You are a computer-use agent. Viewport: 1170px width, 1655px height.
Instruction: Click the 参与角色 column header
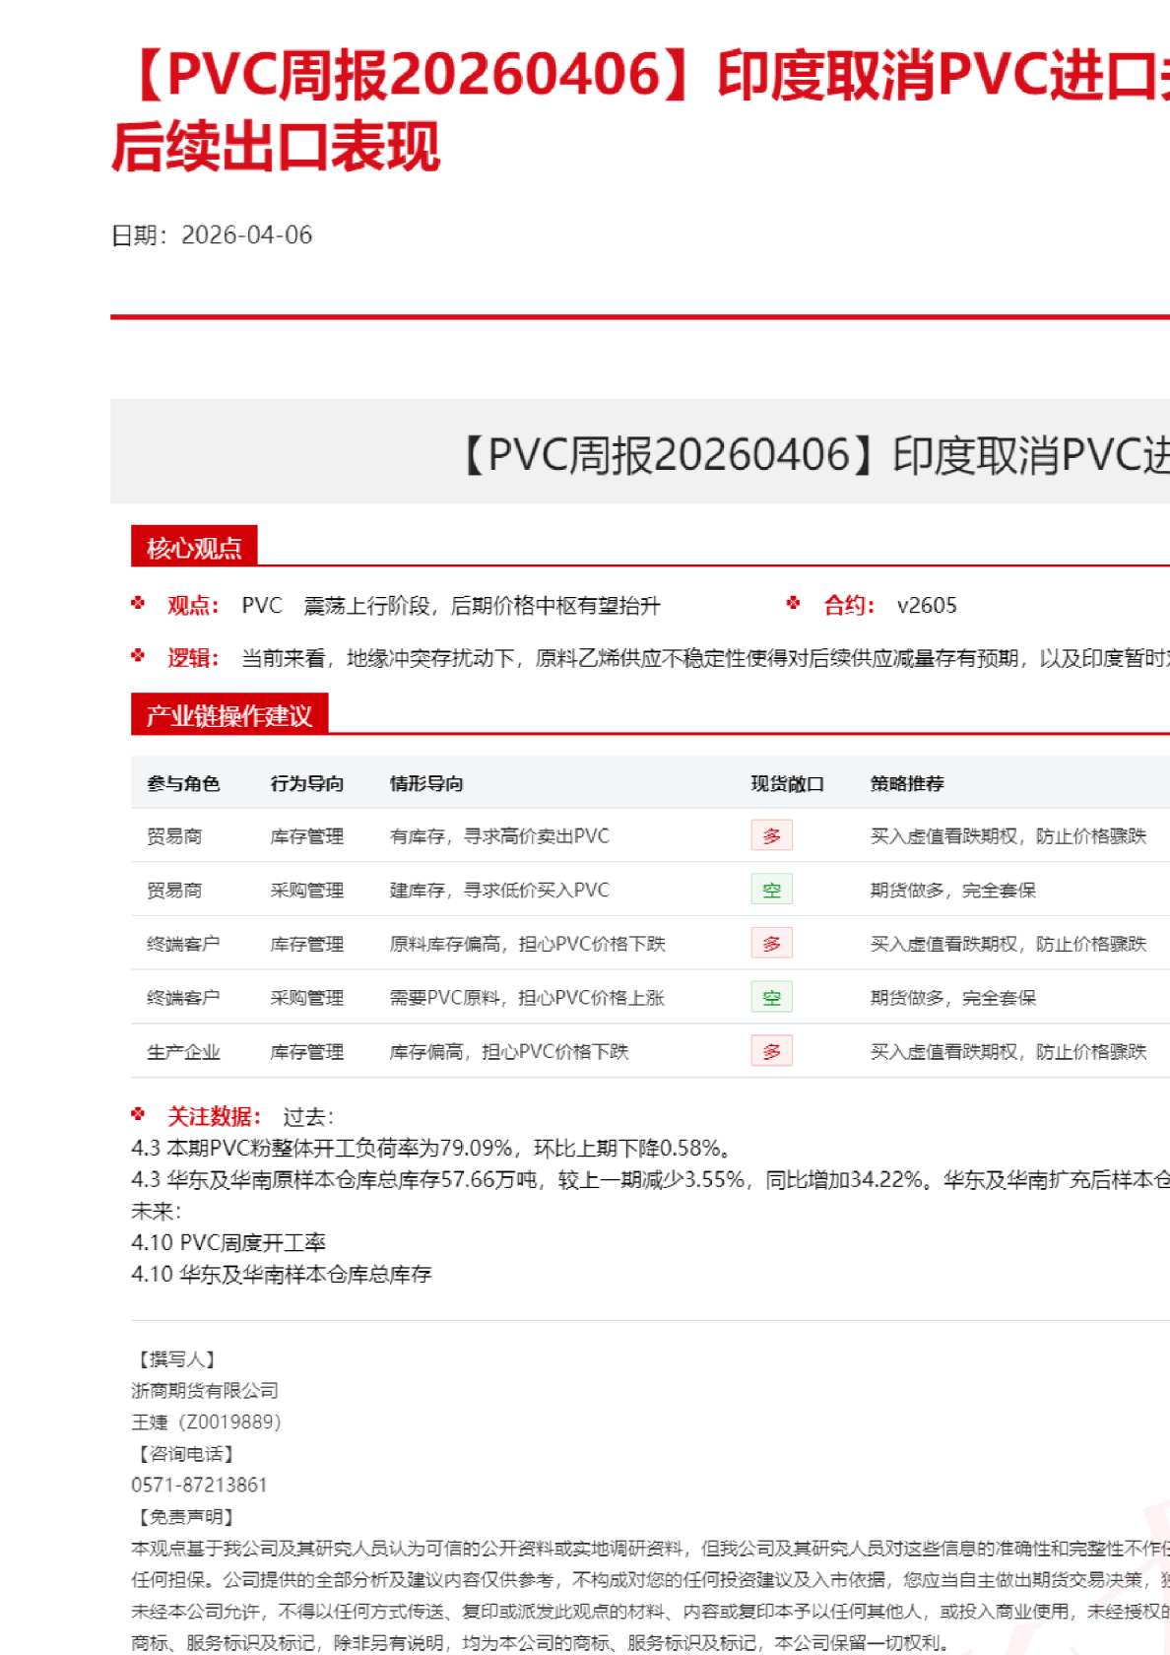pyautogui.click(x=183, y=783)
